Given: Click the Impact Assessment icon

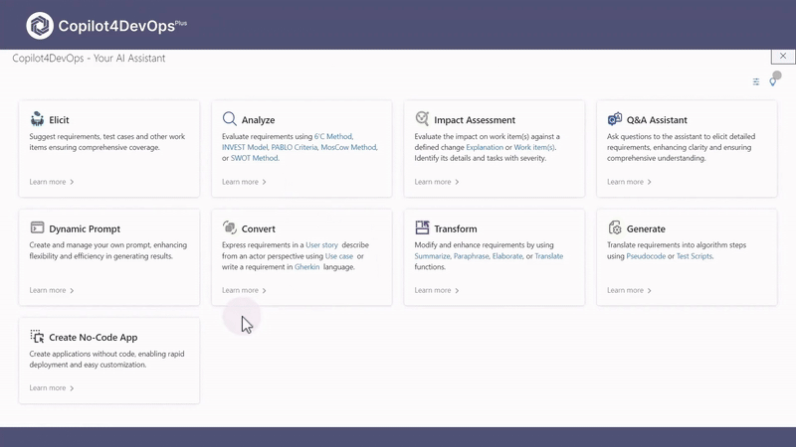Looking at the screenshot, I should pyautogui.click(x=422, y=118).
